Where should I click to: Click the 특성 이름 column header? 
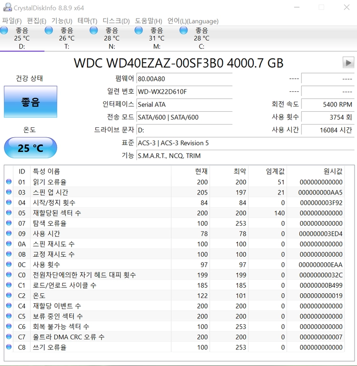(101, 171)
